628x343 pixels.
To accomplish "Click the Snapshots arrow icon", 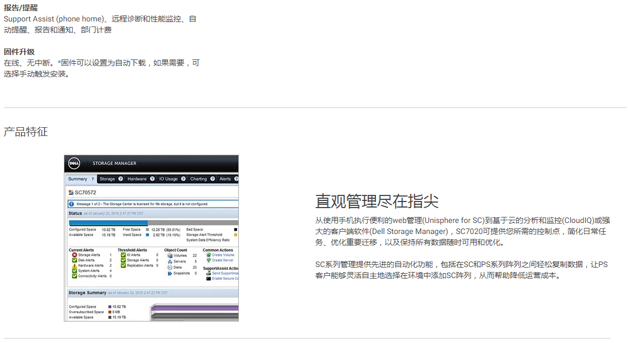I will [x=170, y=273].
